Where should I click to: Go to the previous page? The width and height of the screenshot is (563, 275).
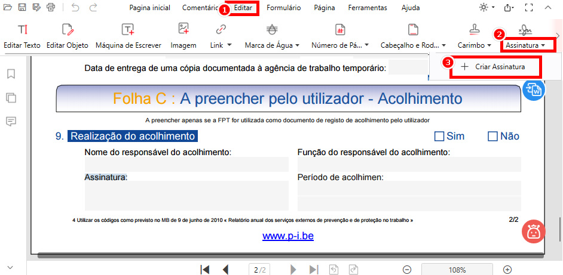[225, 270]
